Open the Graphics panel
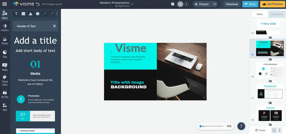 (5, 28)
